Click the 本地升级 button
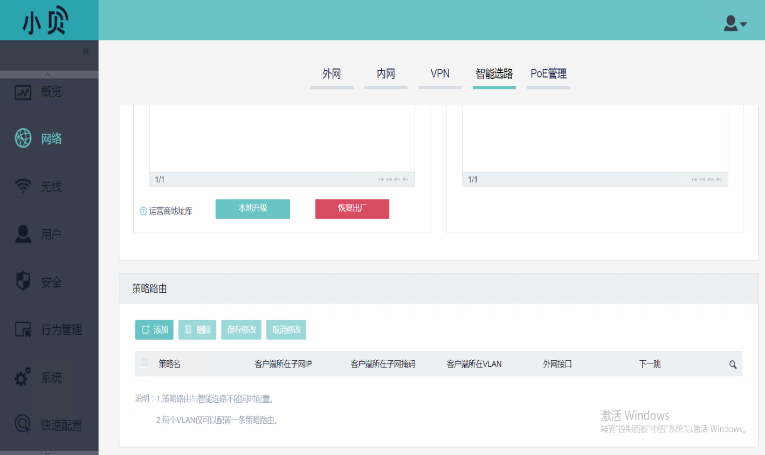The width and height of the screenshot is (765, 455). [x=253, y=209]
